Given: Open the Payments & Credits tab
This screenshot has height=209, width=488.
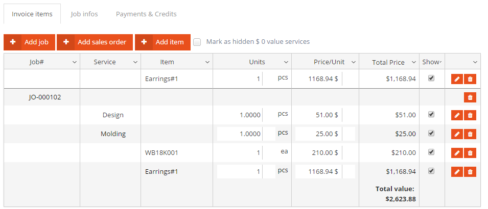Looking at the screenshot, I should 146,14.
